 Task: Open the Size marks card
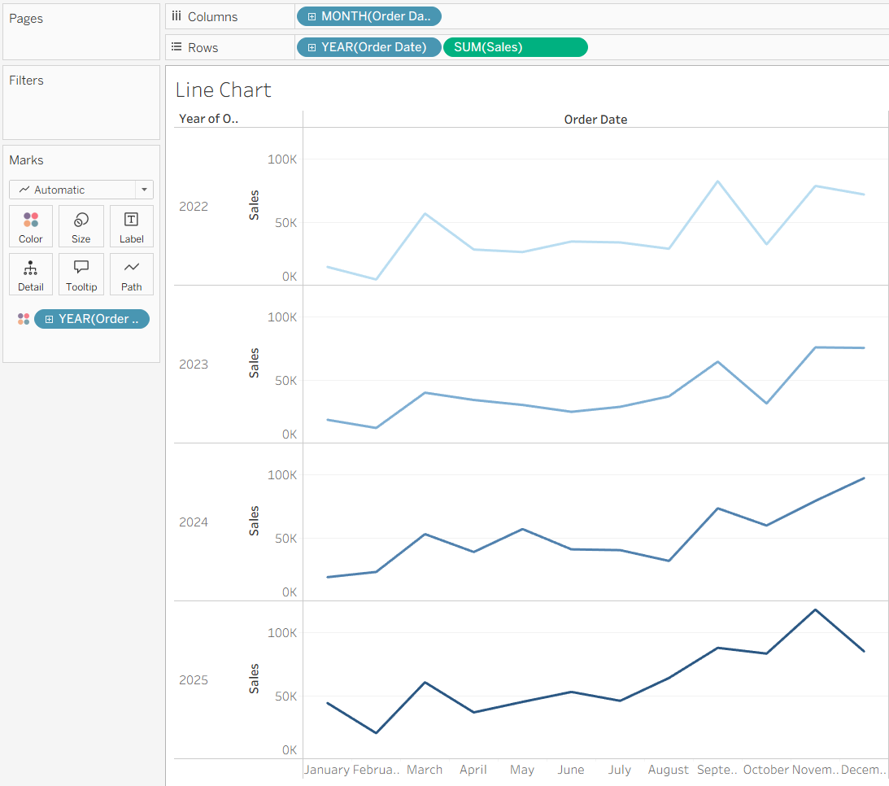[x=81, y=226]
